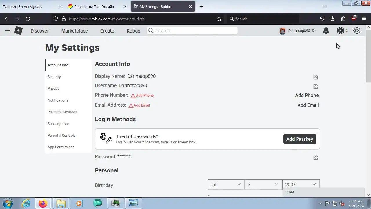371x209 pixels.
Task: Click the right-side Add Phone button
Action: (307, 95)
